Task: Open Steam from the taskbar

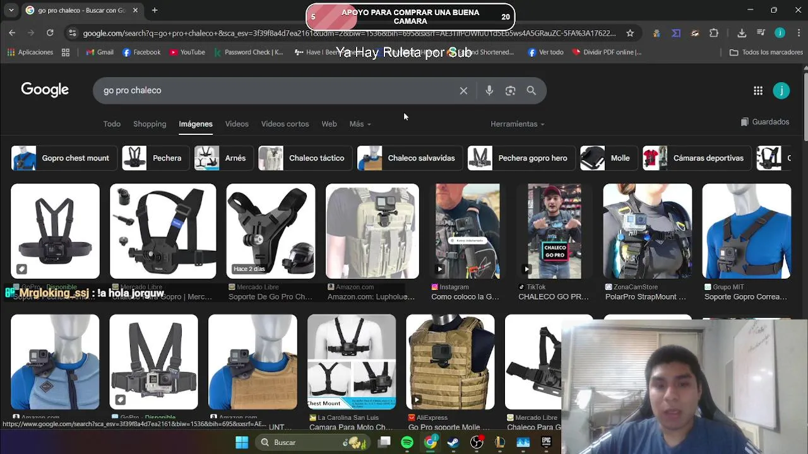Action: point(453,443)
